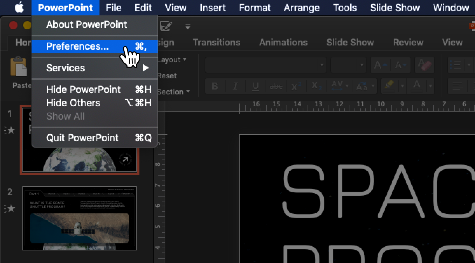Choose About PowerPoint
This screenshot has width=475, height=263.
click(x=95, y=24)
